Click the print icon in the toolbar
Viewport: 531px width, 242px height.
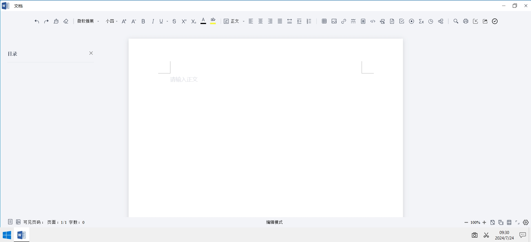466,21
